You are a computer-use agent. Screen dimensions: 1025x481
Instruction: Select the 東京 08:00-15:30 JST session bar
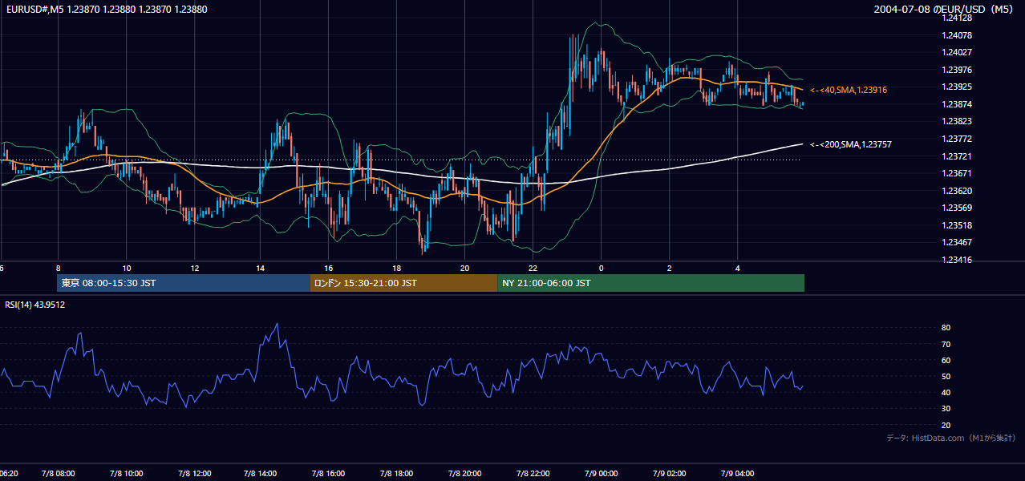click(x=183, y=283)
